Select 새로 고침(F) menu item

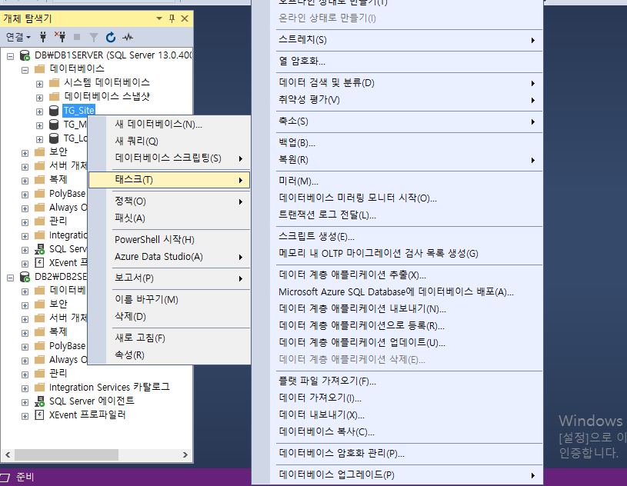[x=169, y=338]
